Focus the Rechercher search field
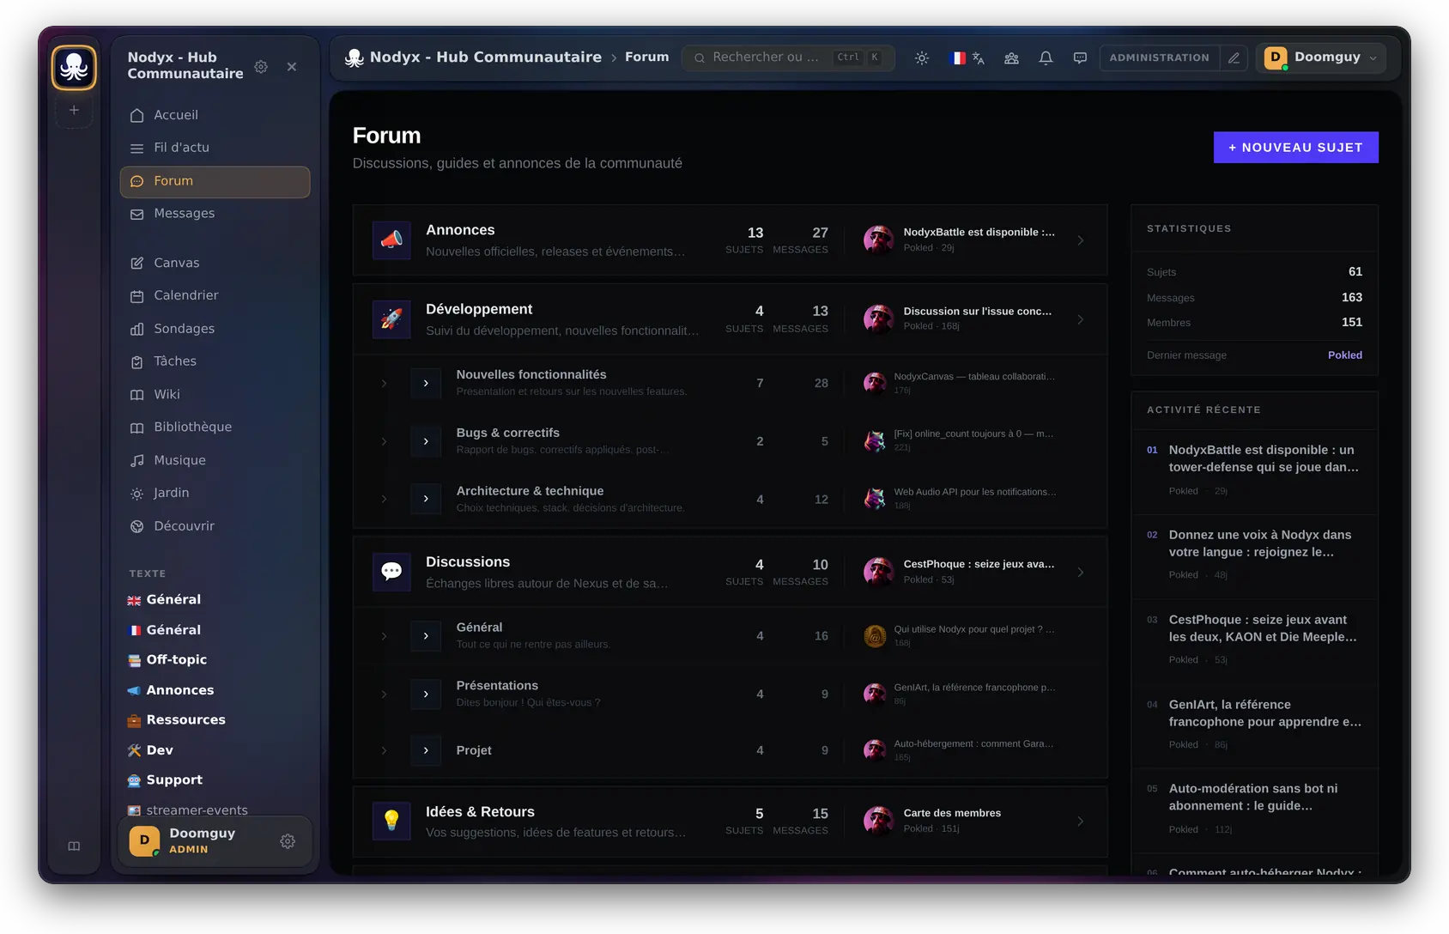Viewport: 1449px width, 934px height. tap(788, 58)
